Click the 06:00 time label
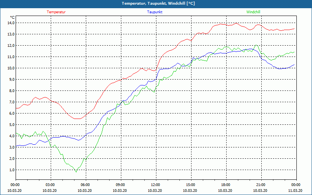This screenshot has height=195, width=312. (86, 185)
